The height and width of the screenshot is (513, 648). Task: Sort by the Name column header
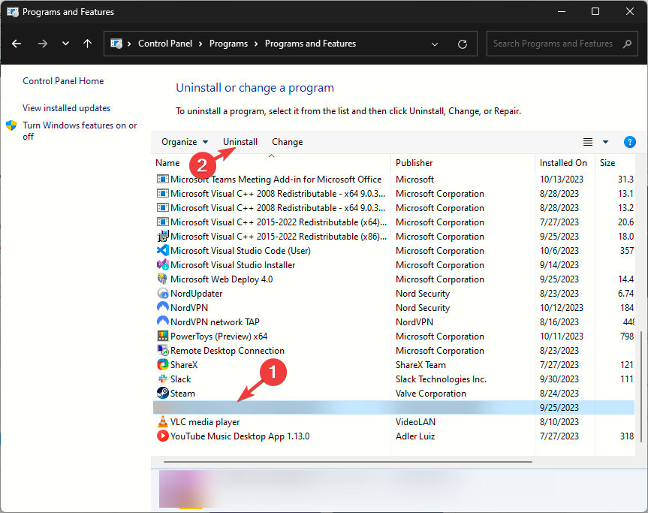(167, 163)
